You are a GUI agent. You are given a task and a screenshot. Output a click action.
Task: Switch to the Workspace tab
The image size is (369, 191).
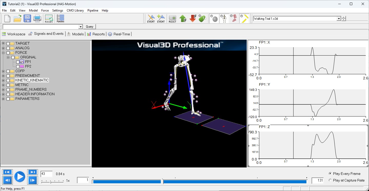click(x=14, y=34)
